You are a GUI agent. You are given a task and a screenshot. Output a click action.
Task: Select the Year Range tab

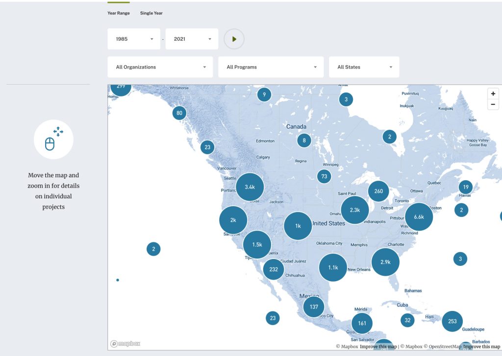tap(118, 13)
